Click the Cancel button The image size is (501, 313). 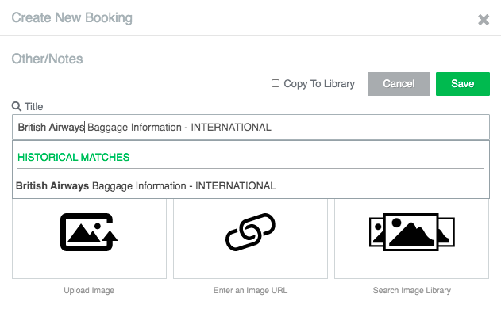tap(399, 84)
